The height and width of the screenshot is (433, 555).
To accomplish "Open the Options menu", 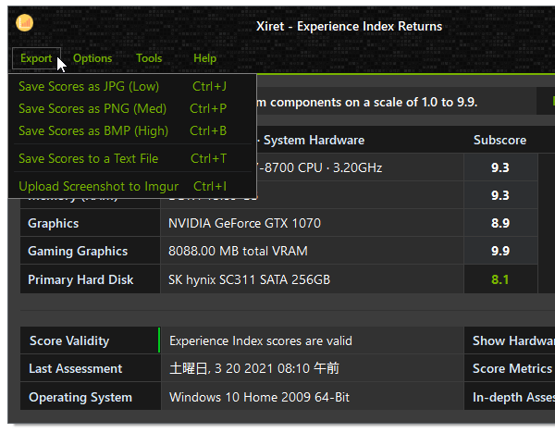I will tap(92, 58).
